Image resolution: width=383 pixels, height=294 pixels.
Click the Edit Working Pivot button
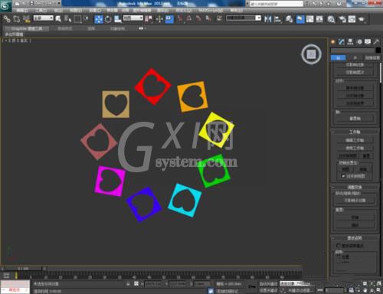point(355,140)
